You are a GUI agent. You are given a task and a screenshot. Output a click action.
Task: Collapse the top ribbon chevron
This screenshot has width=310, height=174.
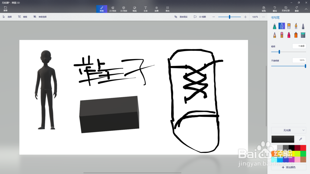pyautogui.click(x=306, y=9)
